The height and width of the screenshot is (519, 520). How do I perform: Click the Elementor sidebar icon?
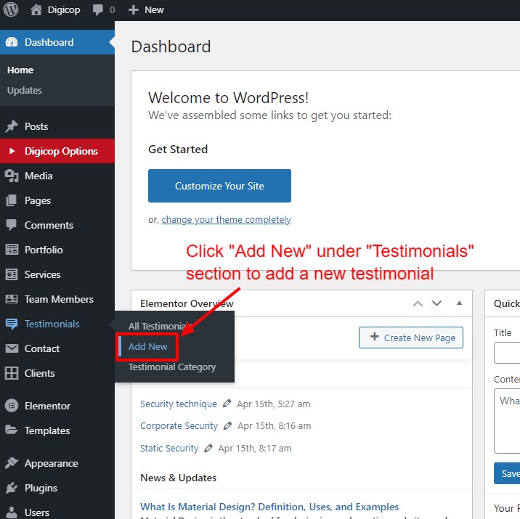[12, 406]
